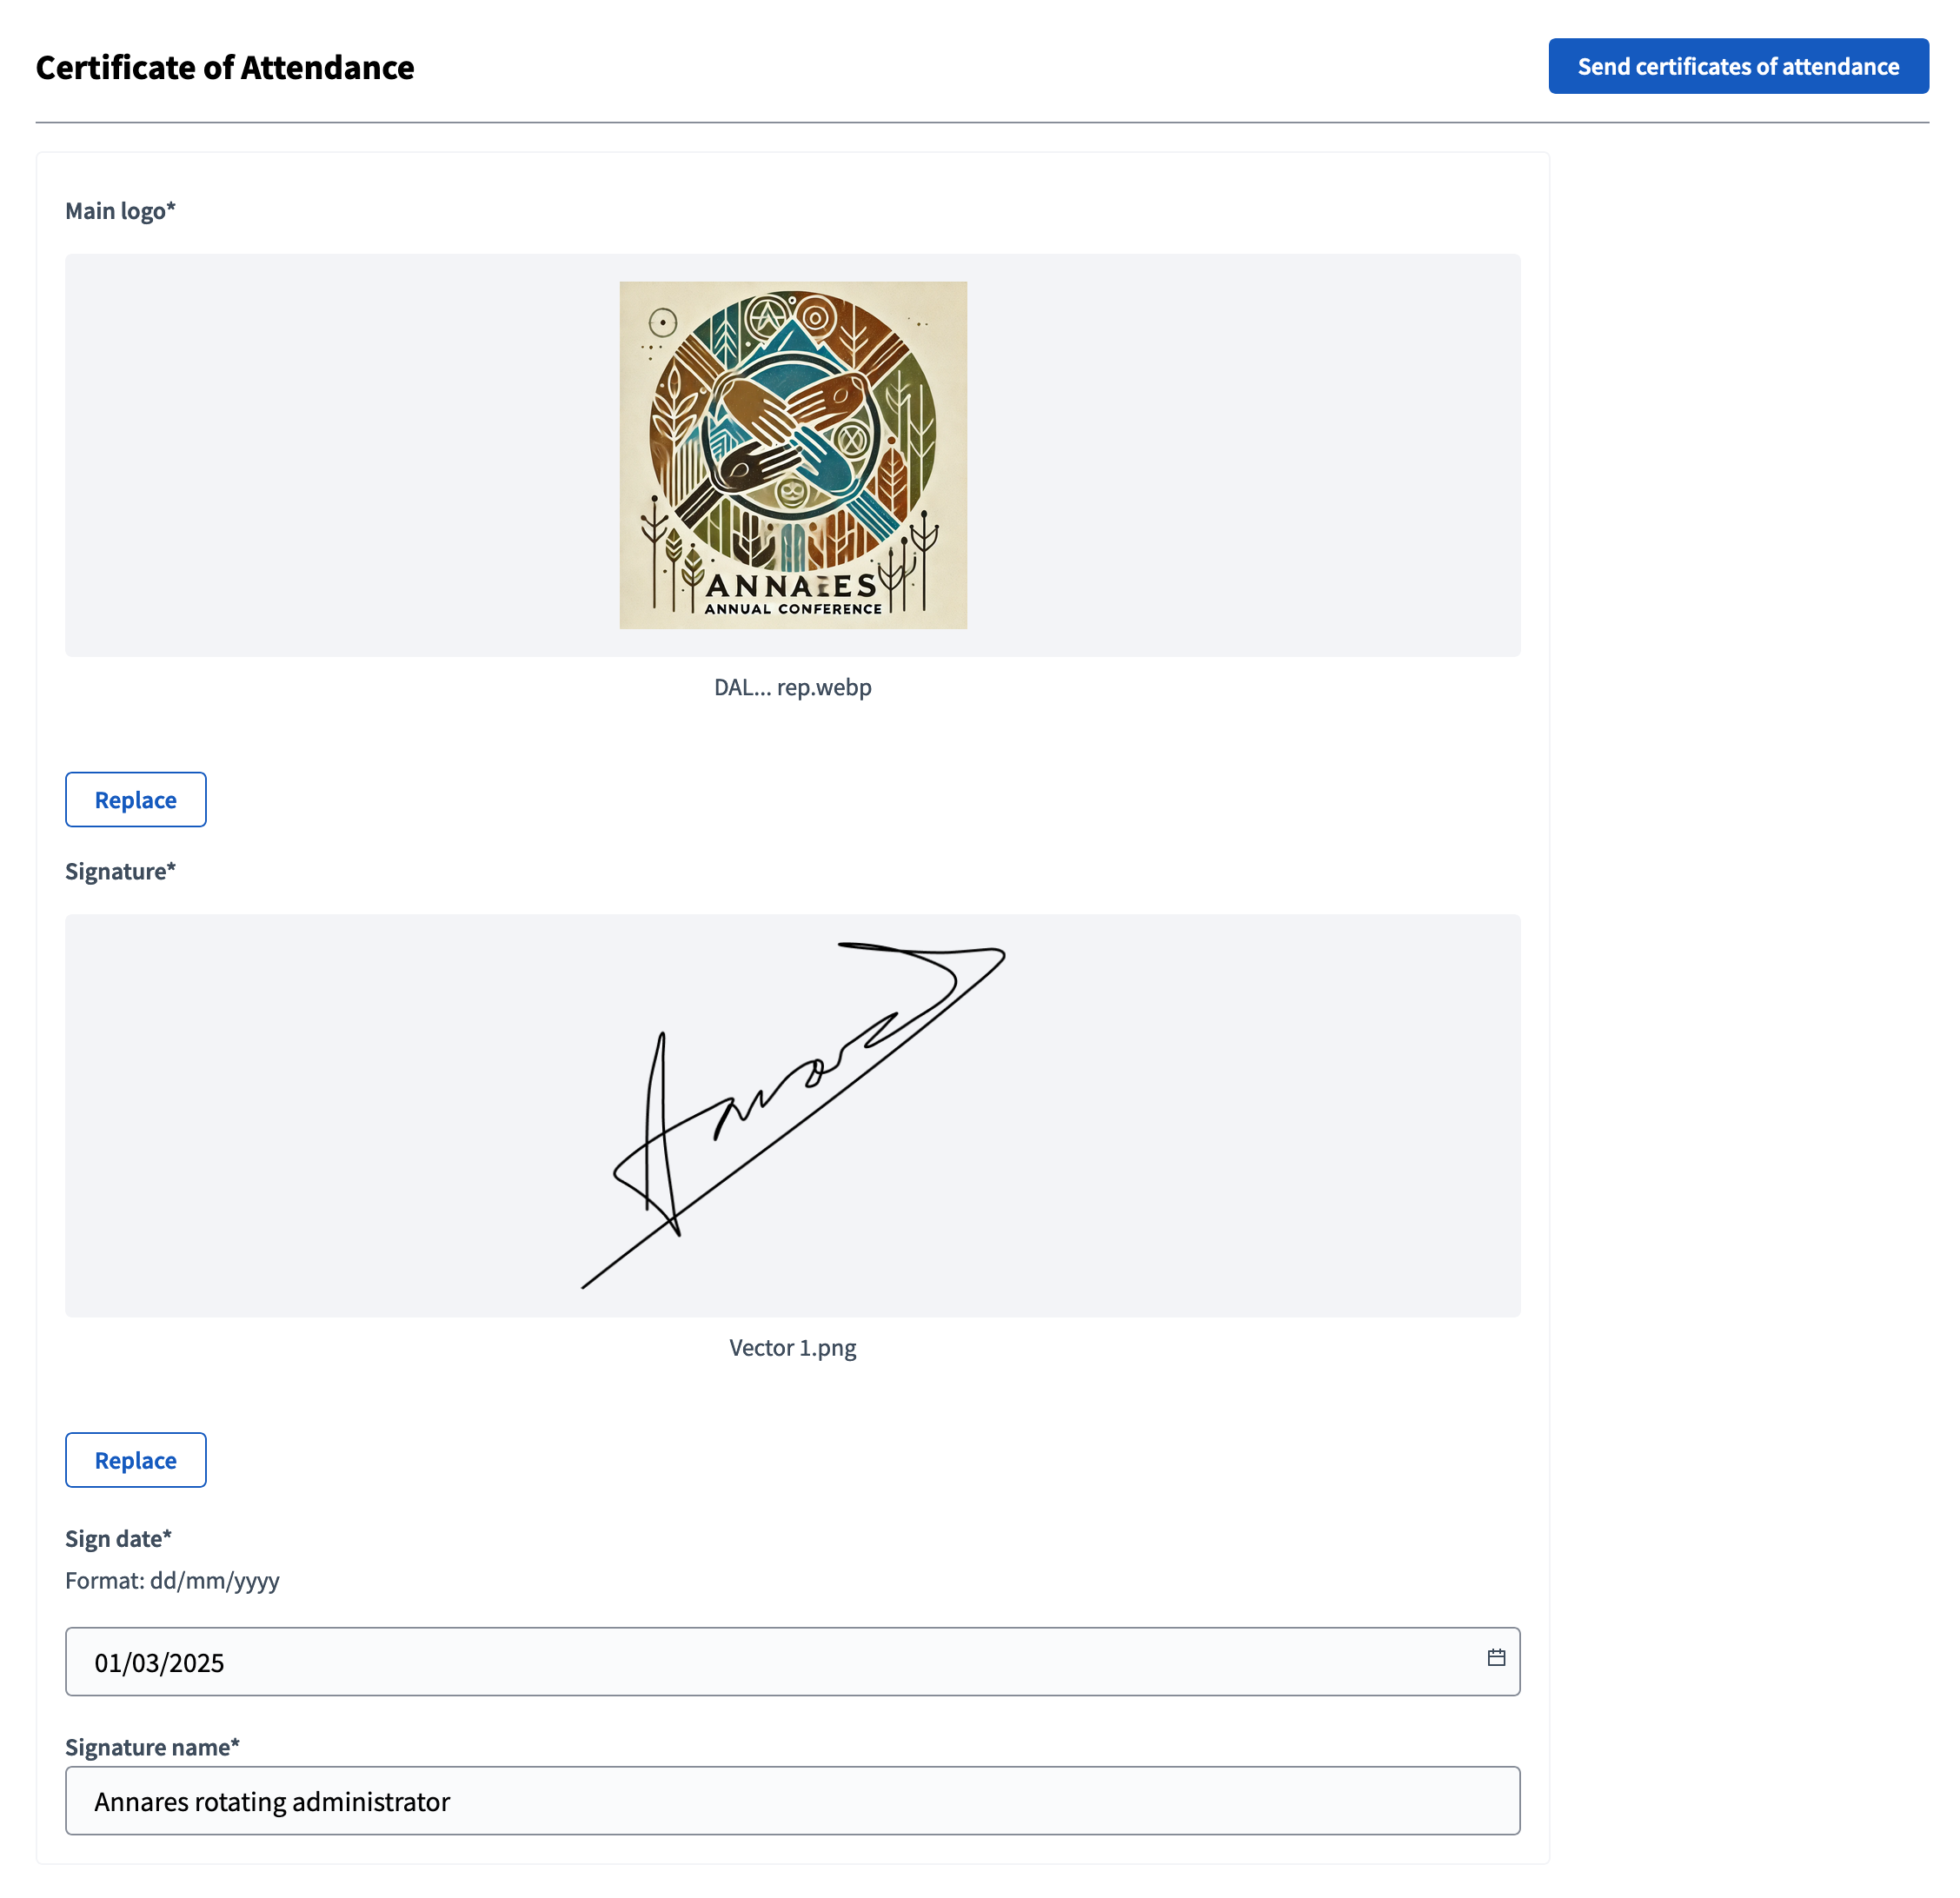Click the Format: dd/mm/yyyy hint text

click(172, 1580)
